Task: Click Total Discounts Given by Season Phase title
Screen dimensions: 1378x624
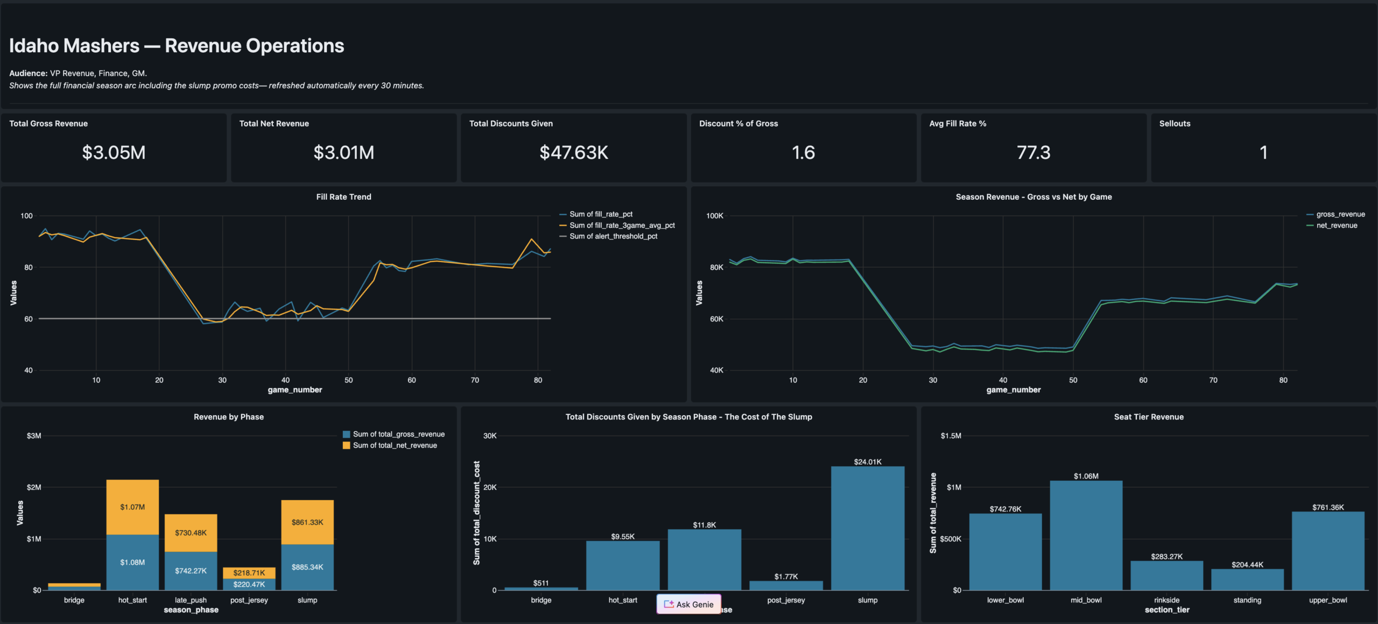Action: click(x=688, y=417)
